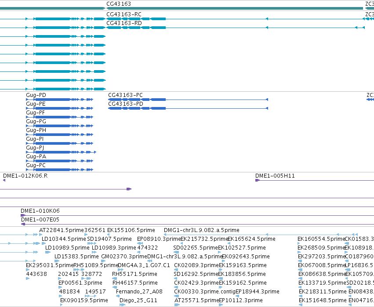Click the EP08910.3prime EST label

(159, 239)
